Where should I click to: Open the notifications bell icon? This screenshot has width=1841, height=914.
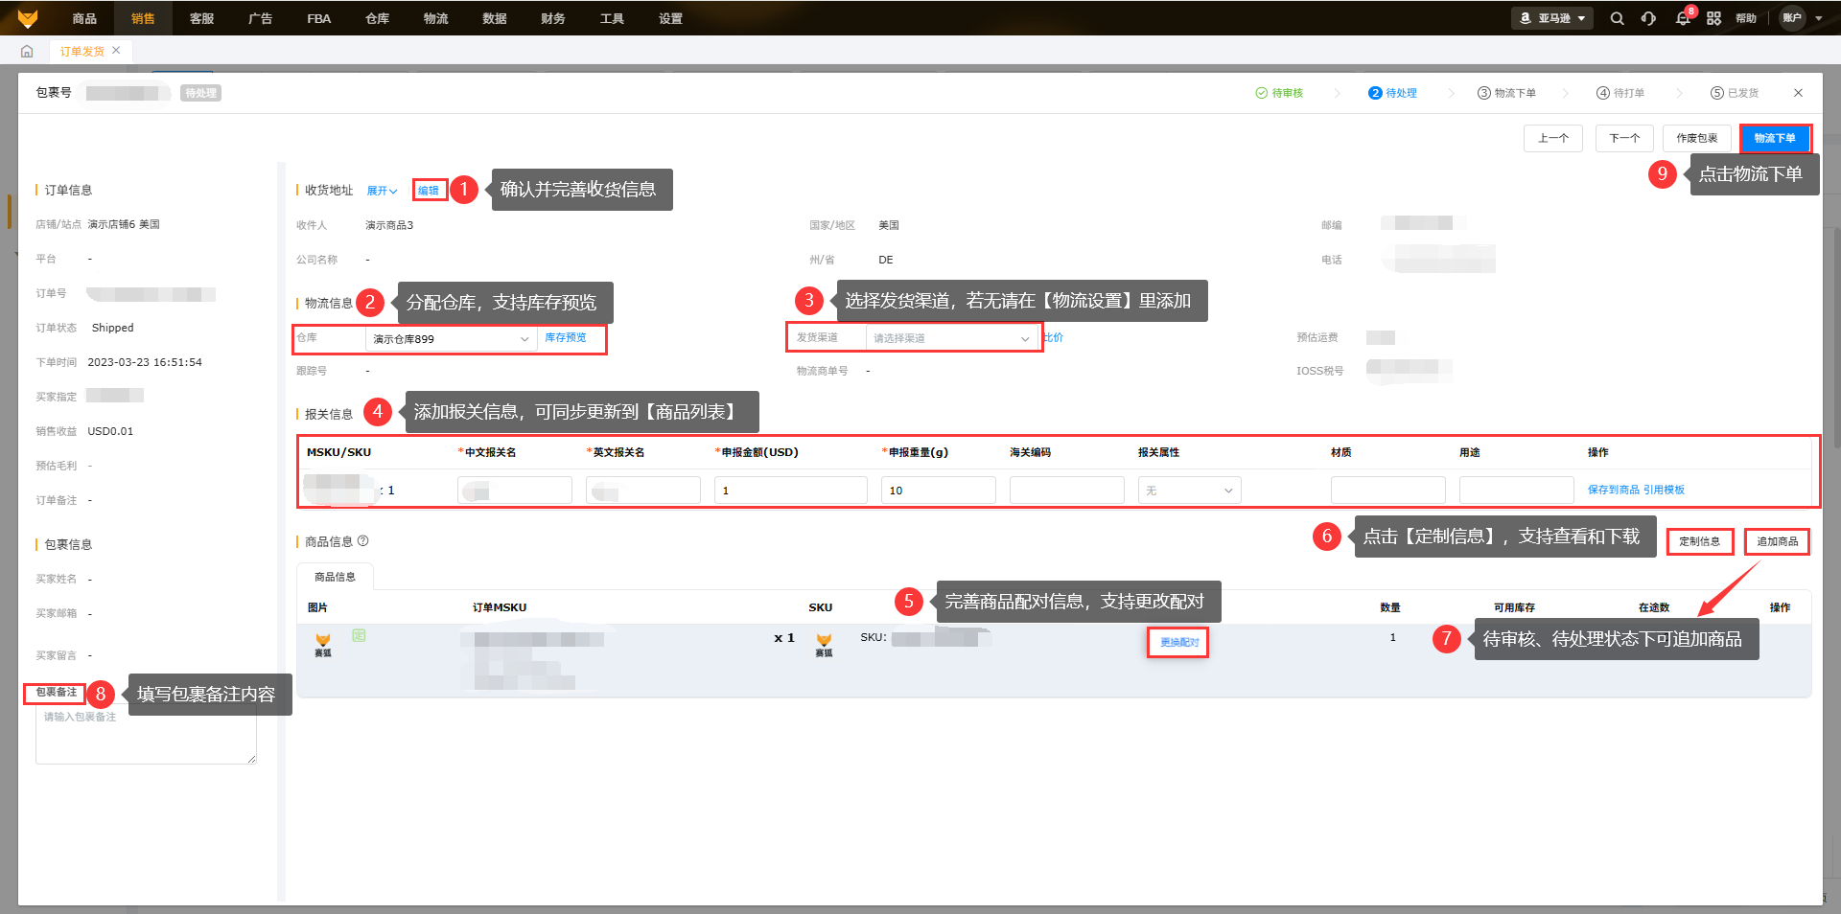(1682, 18)
